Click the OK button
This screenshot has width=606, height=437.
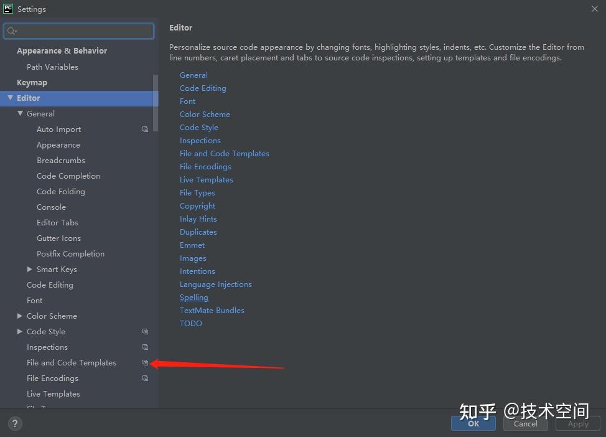pyautogui.click(x=473, y=423)
